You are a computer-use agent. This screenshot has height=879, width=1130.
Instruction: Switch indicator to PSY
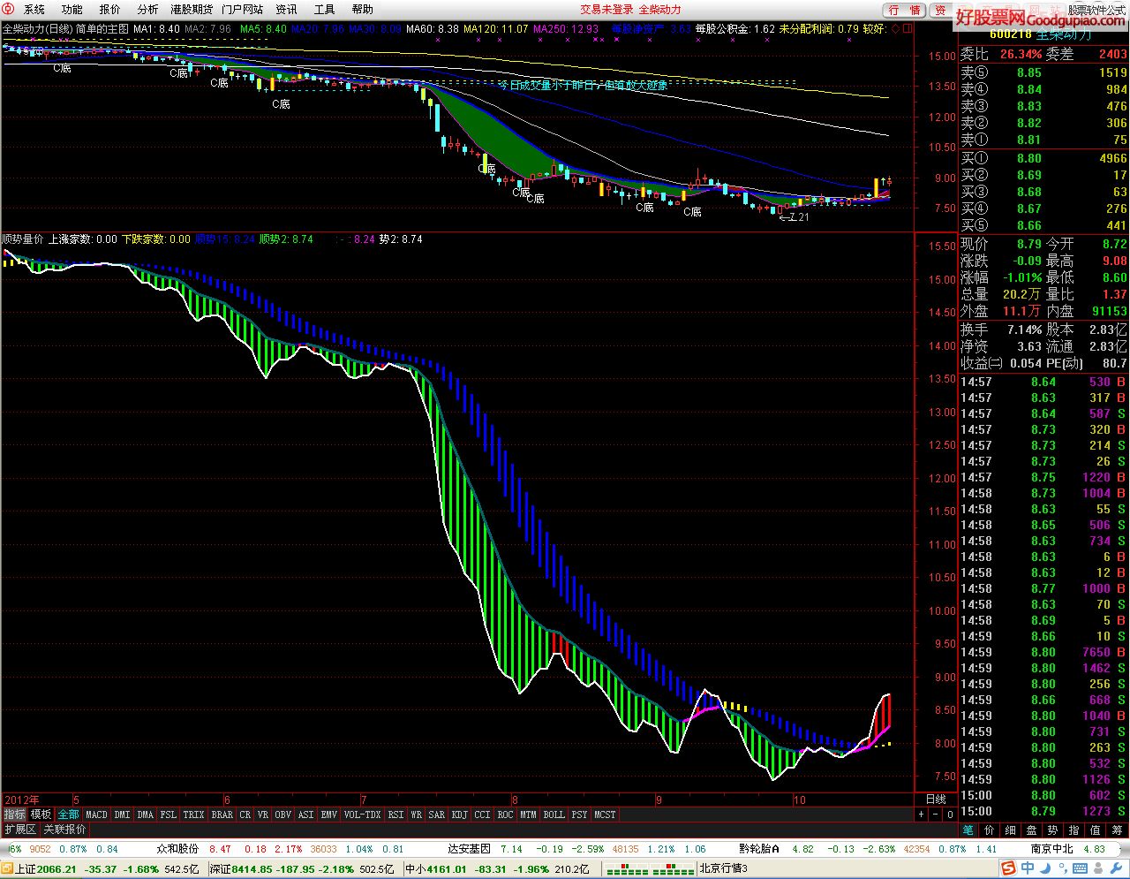579,815
